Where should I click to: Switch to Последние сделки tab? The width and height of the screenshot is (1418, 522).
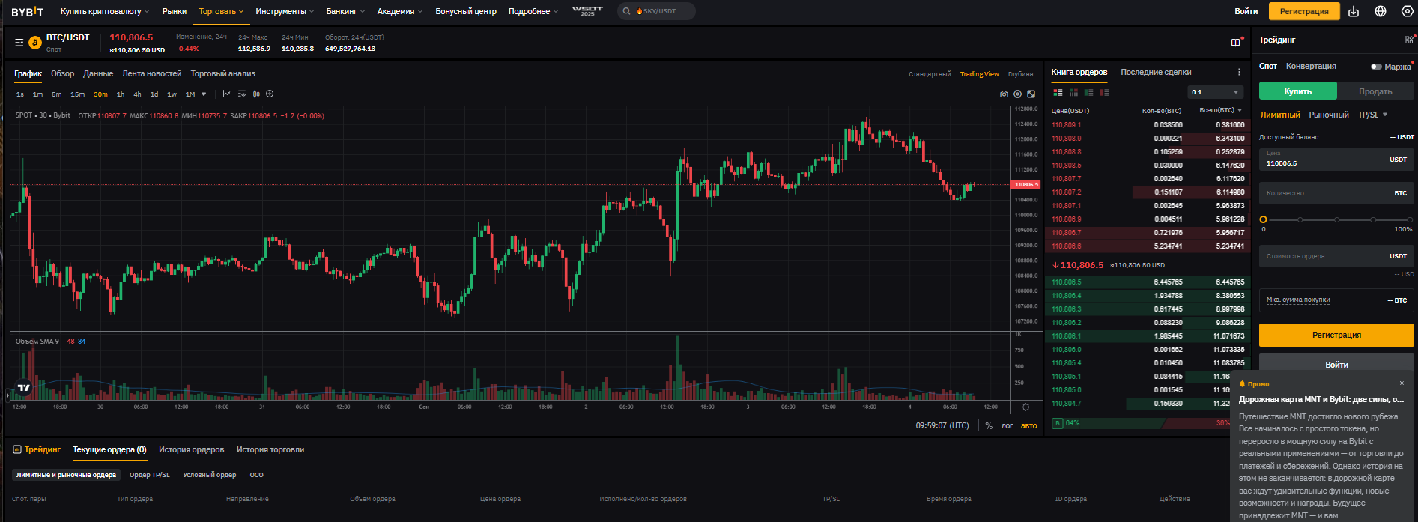coord(1156,72)
